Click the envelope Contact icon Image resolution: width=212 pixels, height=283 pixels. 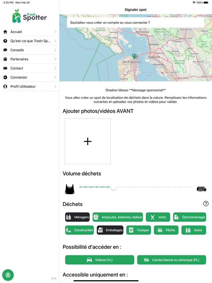click(5, 68)
